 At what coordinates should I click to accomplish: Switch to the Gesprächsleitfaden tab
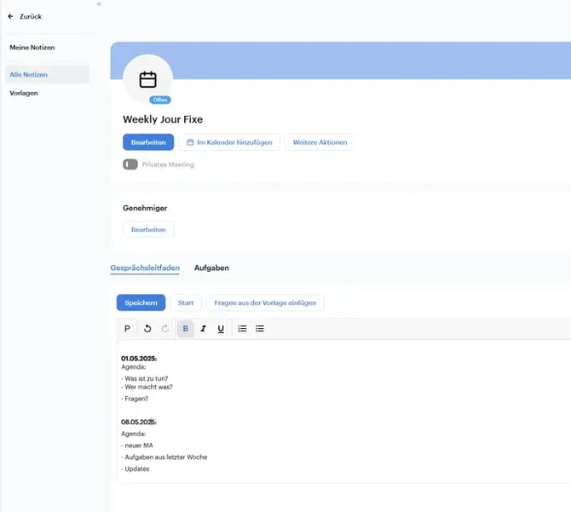pyautogui.click(x=145, y=268)
